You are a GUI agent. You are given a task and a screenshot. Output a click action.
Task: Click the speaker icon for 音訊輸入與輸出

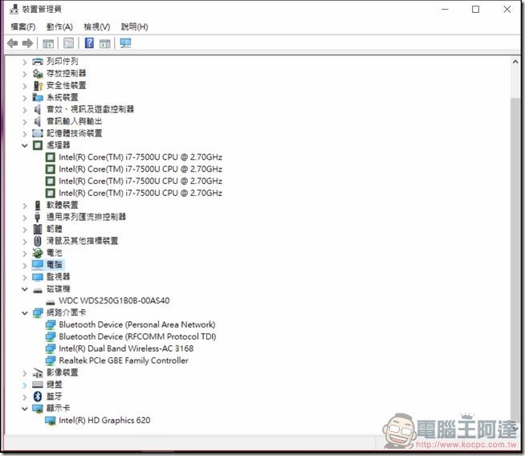pyautogui.click(x=37, y=121)
